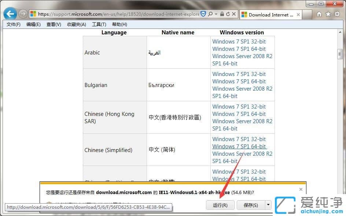
Task: Open the Save options dropdown beside 保存(S)
Action: pyautogui.click(x=268, y=205)
